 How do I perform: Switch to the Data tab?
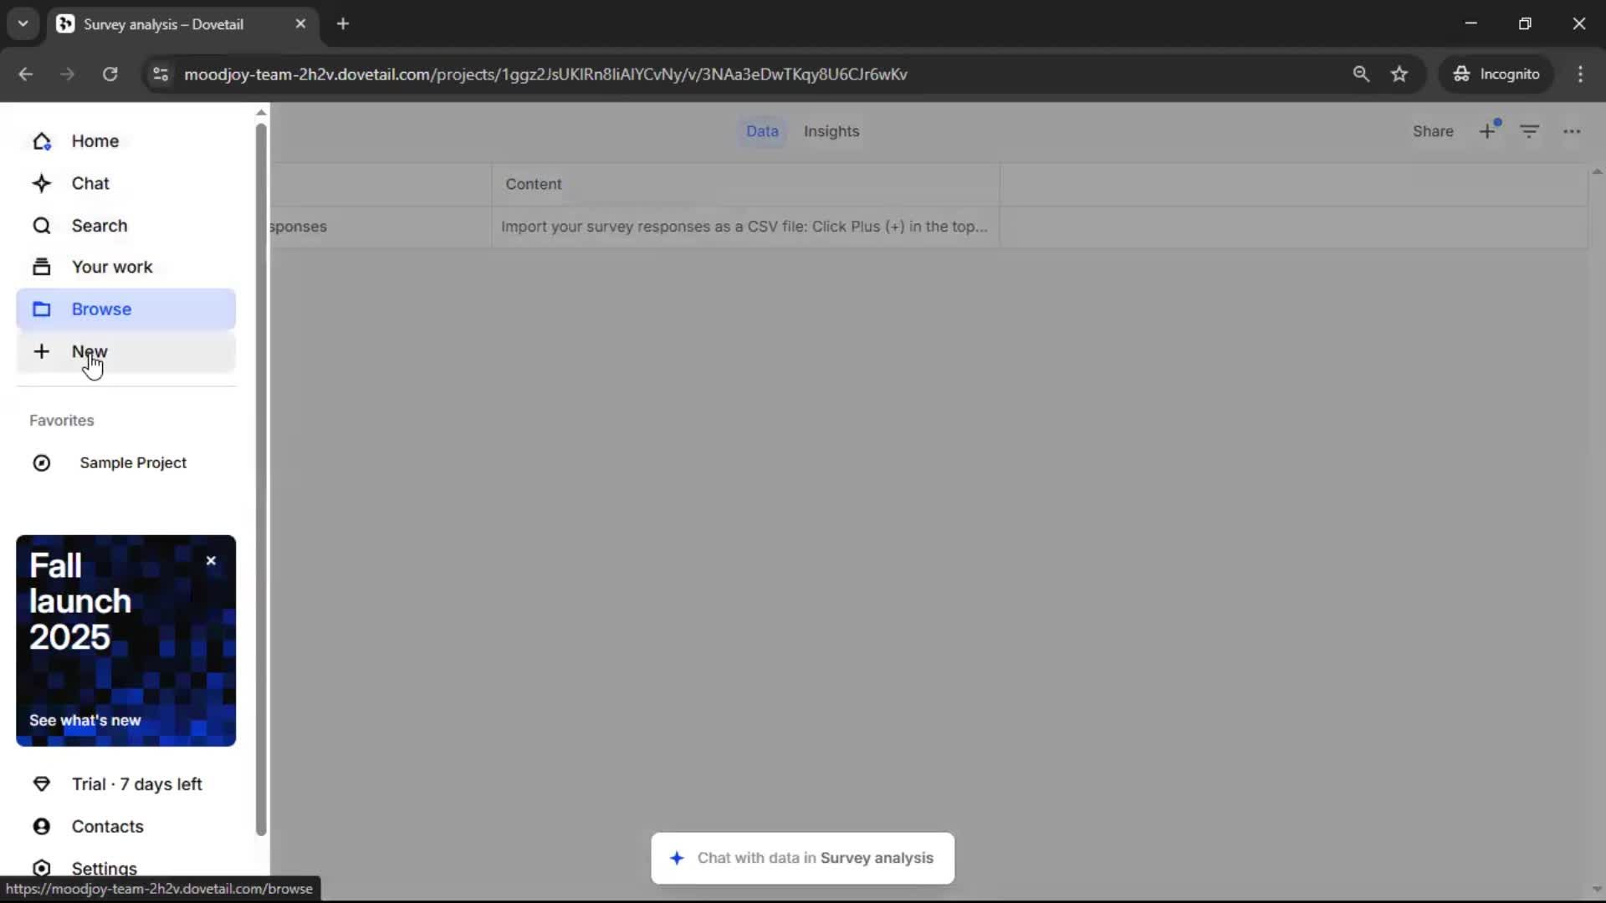tap(761, 131)
